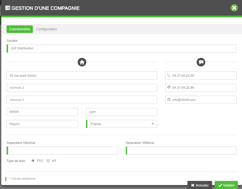242x189 pixels.
Task: Click the email field info@clictill.com
Action: tap(201, 100)
